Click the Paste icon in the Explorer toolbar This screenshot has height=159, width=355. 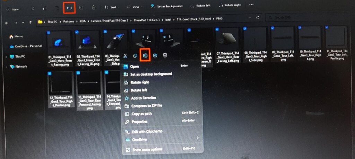[57, 8]
